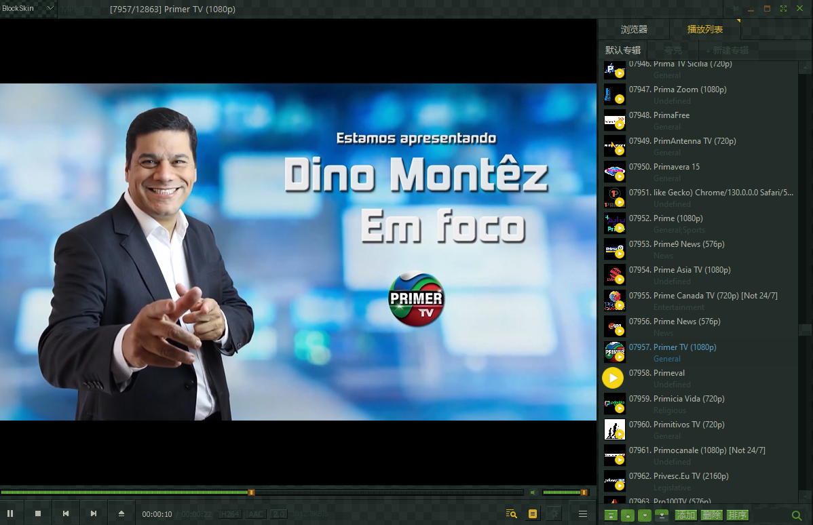Click the Prime9 News channel thumbnail
Screen dimensions: 813x525
tap(615, 249)
